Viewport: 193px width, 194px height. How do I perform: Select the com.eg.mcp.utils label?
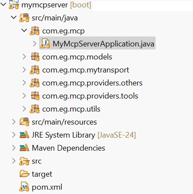pos(71,109)
